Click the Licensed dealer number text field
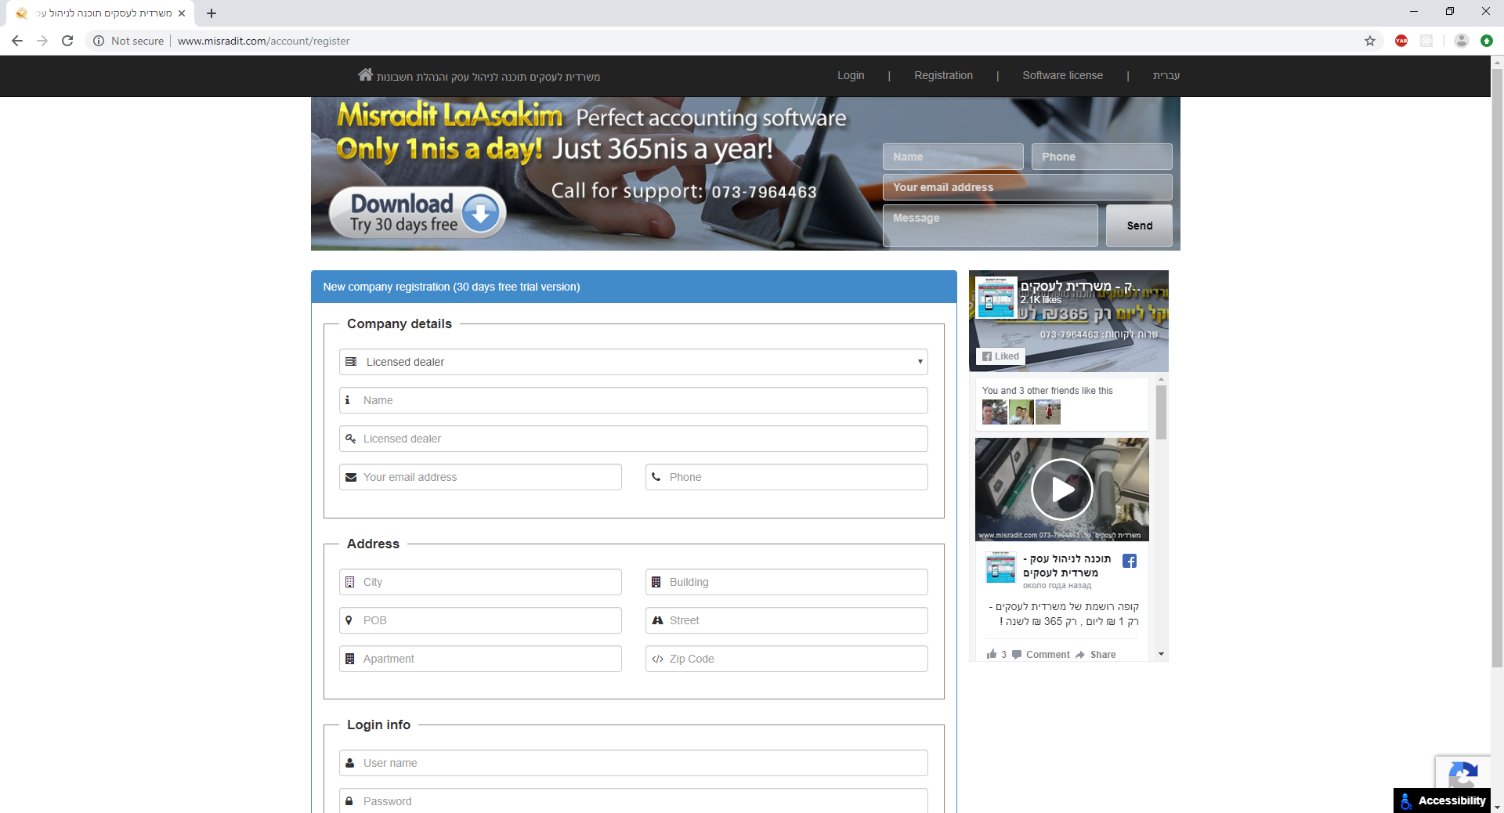 [x=634, y=439]
